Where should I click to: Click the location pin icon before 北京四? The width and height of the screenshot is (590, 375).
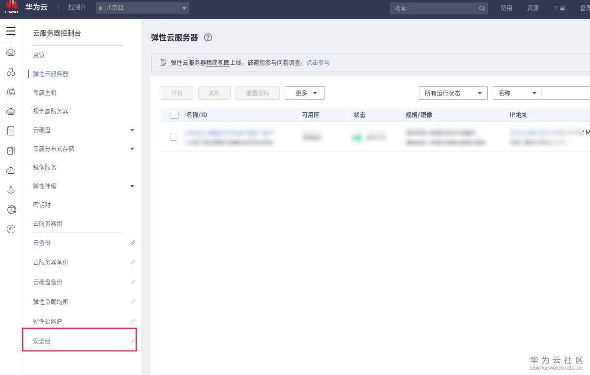tap(100, 8)
